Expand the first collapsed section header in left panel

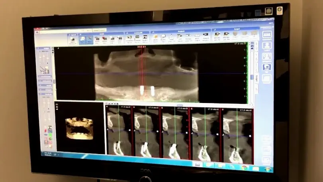[x=45, y=76]
